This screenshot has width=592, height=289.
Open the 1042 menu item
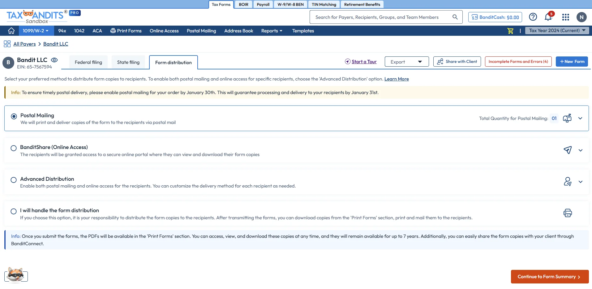tap(79, 31)
